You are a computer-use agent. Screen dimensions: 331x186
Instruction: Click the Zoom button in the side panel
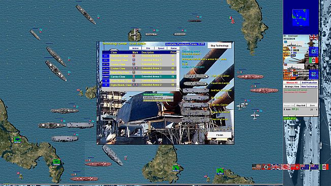(x=312, y=105)
